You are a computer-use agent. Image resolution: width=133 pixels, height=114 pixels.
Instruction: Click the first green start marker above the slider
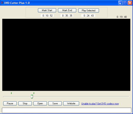tap(11, 93)
